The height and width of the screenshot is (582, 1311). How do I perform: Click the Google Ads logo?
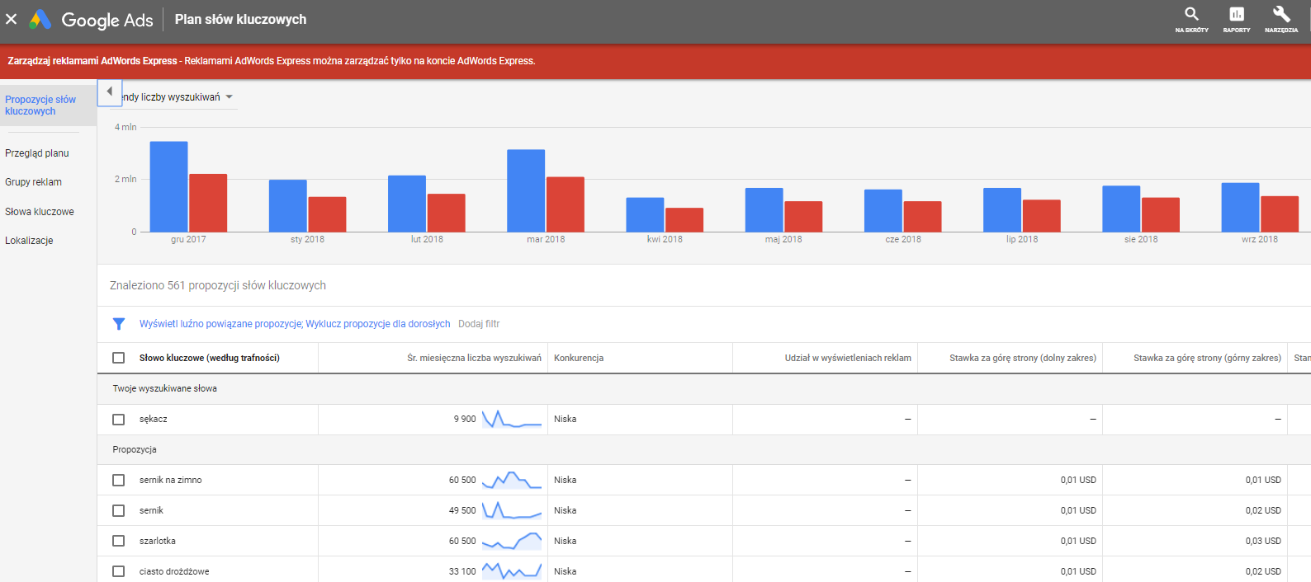tap(91, 20)
